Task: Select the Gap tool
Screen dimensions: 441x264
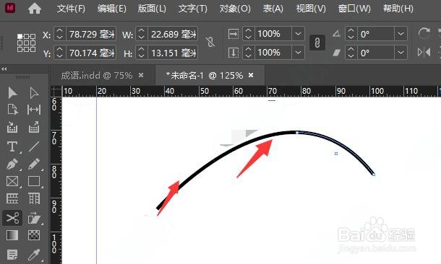Action: pyautogui.click(x=34, y=110)
